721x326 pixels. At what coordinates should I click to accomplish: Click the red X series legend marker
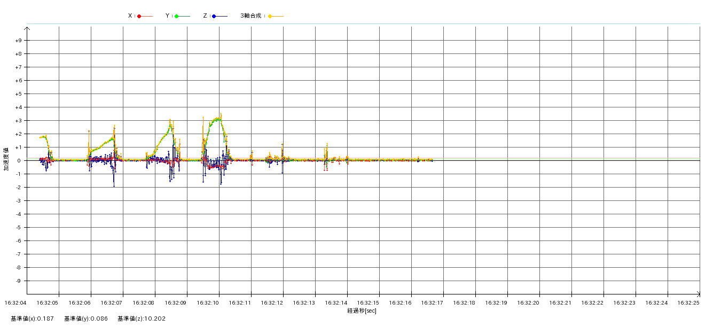point(139,16)
